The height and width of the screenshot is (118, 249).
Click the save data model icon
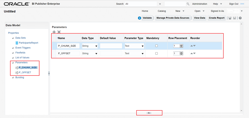[x=230, y=18]
